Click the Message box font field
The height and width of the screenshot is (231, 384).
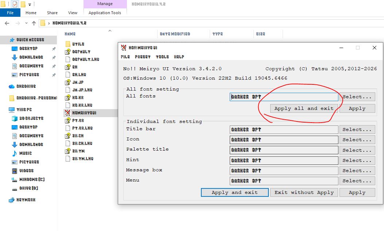284,171
